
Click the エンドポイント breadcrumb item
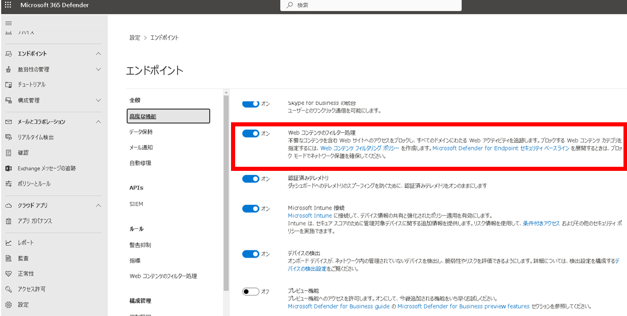point(164,37)
